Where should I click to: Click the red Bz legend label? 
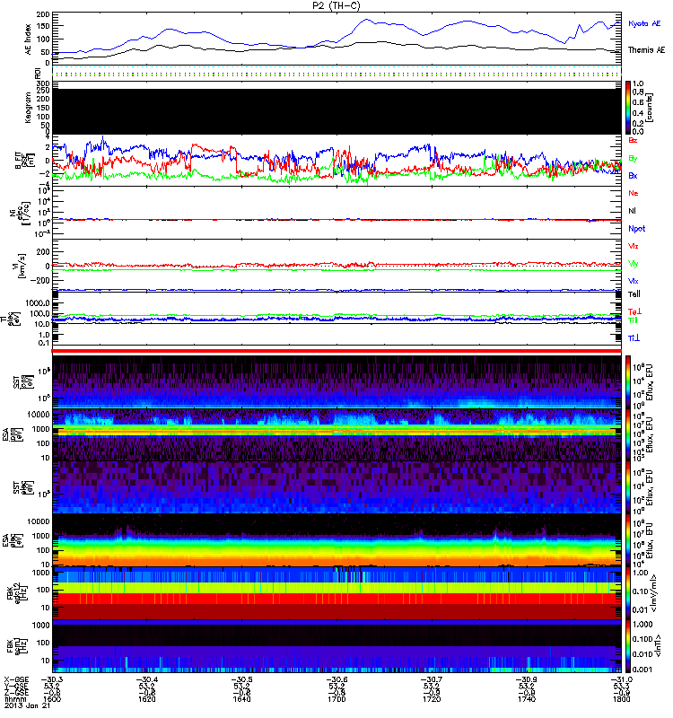(x=633, y=140)
